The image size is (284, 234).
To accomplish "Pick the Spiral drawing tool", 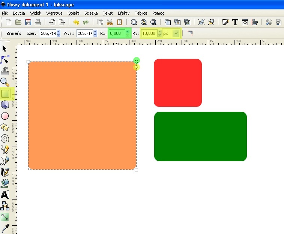I will [5, 138].
